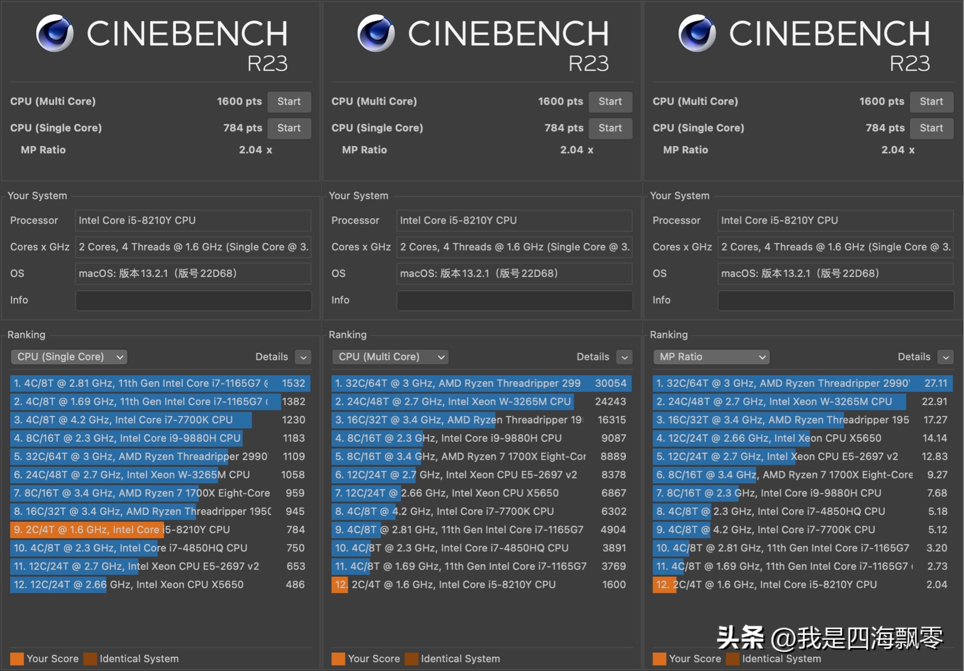Click Identical System swatch in middle panel
This screenshot has height=671, width=964.
(412, 659)
